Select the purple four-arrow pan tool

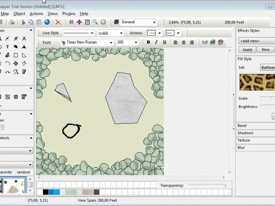pyautogui.click(x=79, y=22)
